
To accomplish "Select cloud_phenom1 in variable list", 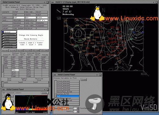I will [68, 81].
